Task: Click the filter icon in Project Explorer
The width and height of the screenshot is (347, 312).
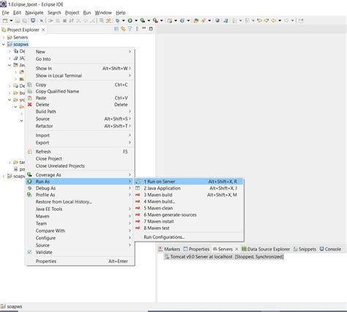Action: [130, 29]
